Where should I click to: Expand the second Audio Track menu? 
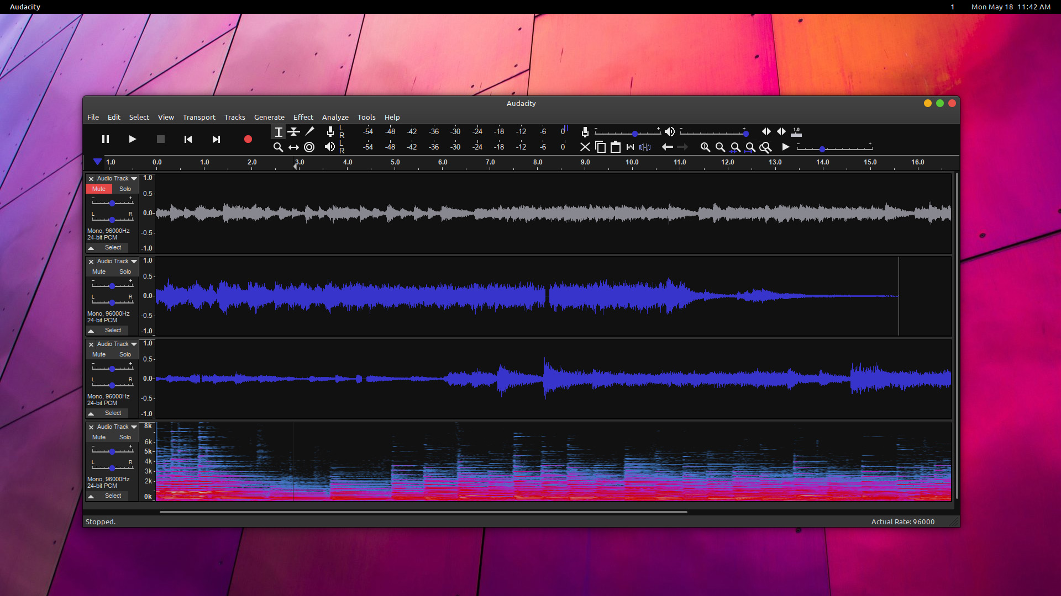tap(134, 260)
